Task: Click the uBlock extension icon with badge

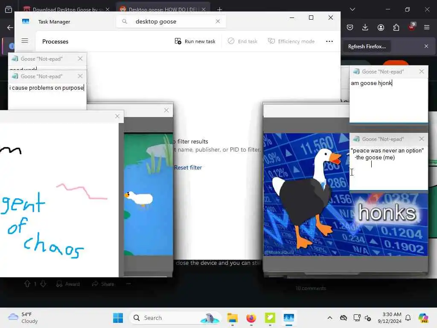Action: pyautogui.click(x=412, y=27)
